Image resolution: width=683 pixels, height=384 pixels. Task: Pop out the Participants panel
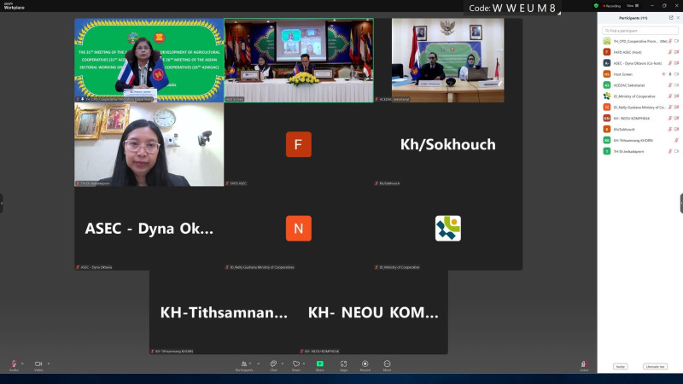(x=671, y=18)
